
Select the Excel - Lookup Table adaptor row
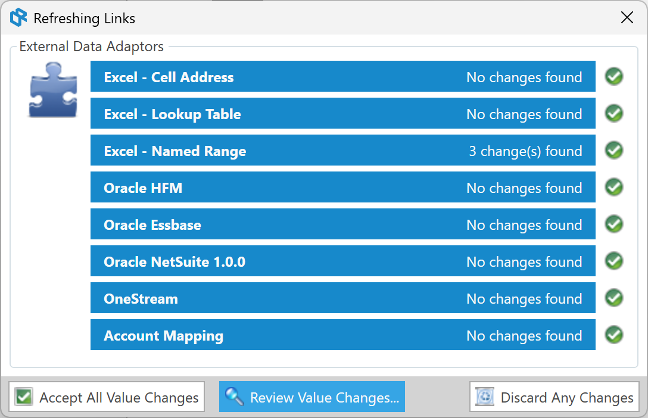pyautogui.click(x=343, y=113)
